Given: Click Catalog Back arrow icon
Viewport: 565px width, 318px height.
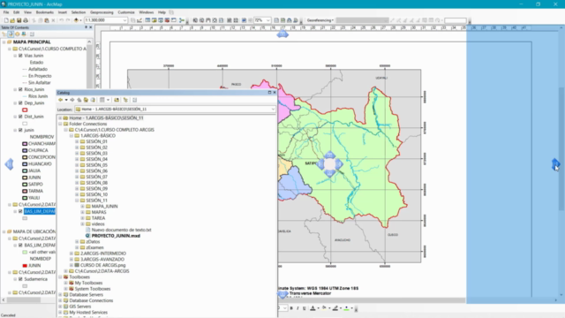Looking at the screenshot, I should click(x=61, y=100).
